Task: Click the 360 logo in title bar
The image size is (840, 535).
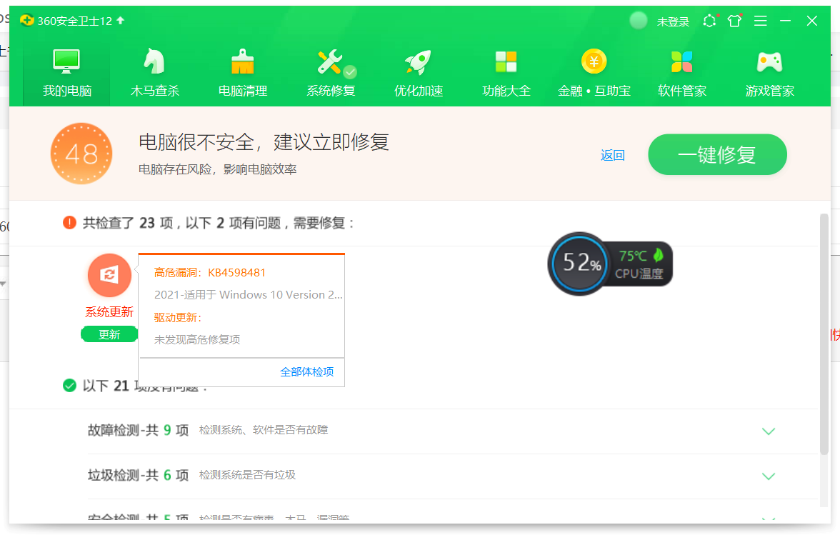Action: [x=26, y=20]
